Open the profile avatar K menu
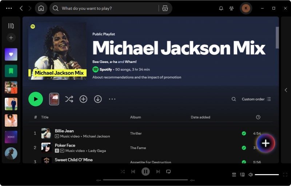Image resolution: width=291 pixels, height=186 pixels. (246, 8)
